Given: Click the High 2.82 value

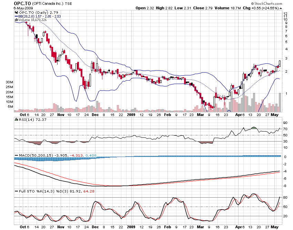Looking at the screenshot, I should pos(164,8).
